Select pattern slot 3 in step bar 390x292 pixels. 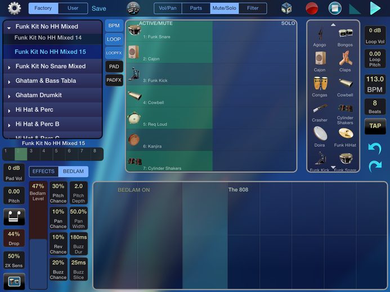click(x=34, y=154)
